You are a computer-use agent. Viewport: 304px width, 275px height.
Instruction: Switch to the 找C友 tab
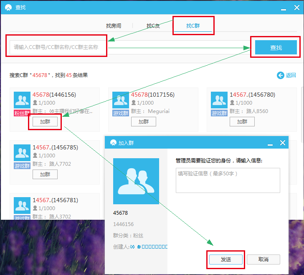click(x=153, y=26)
